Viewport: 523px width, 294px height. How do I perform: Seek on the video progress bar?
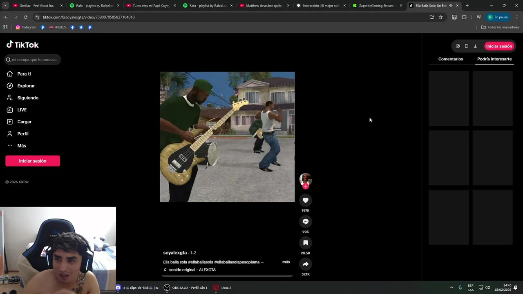tap(227, 276)
